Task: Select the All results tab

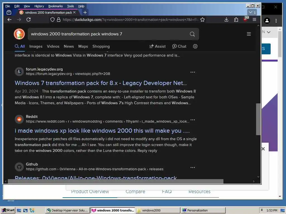Action: [20, 47]
